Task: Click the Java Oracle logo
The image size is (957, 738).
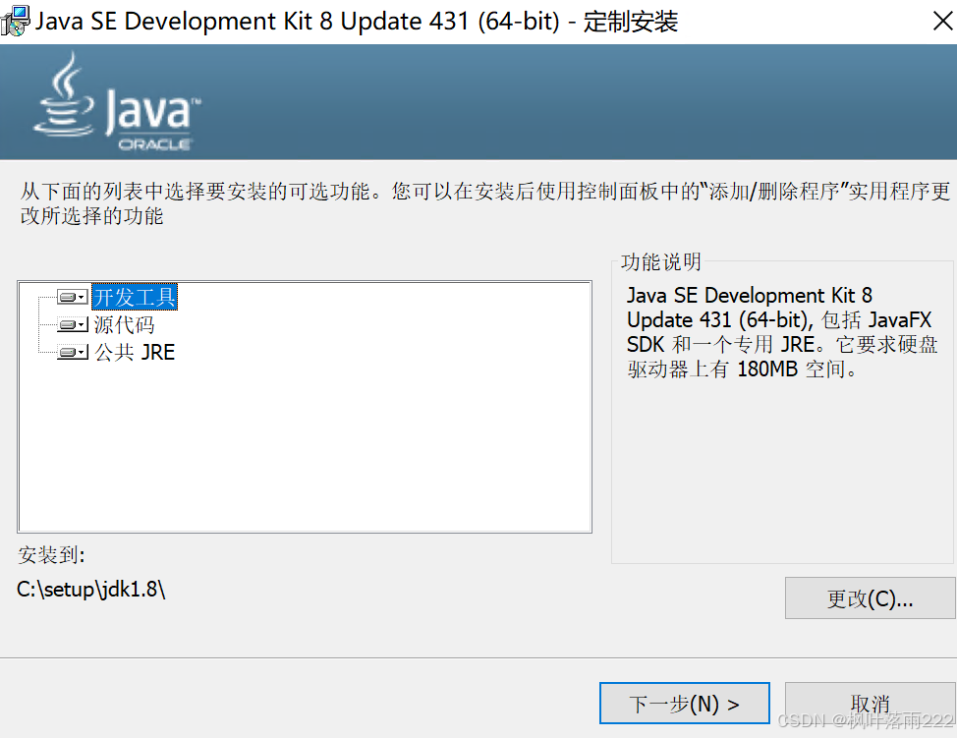Action: (117, 101)
